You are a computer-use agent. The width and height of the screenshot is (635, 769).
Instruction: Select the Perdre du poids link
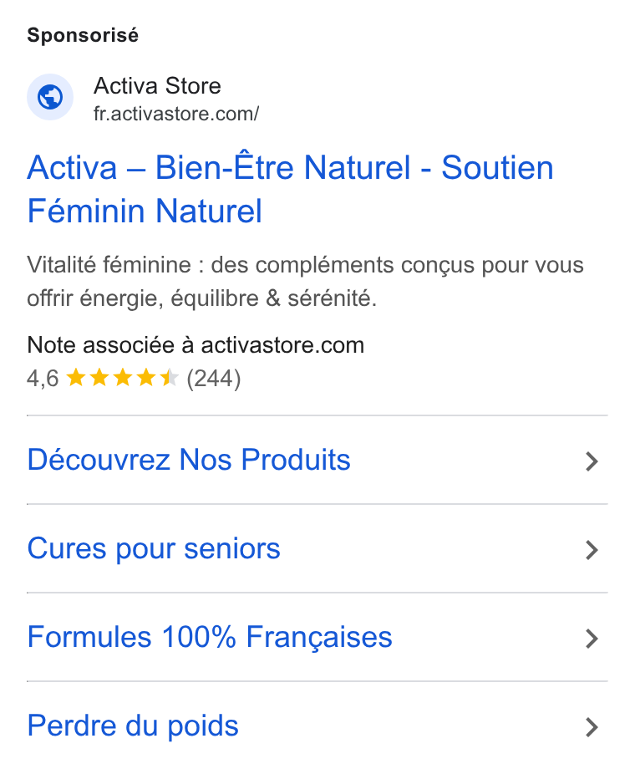click(x=133, y=726)
